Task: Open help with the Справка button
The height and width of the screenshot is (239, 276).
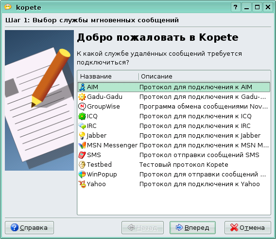Action: [x=29, y=227]
